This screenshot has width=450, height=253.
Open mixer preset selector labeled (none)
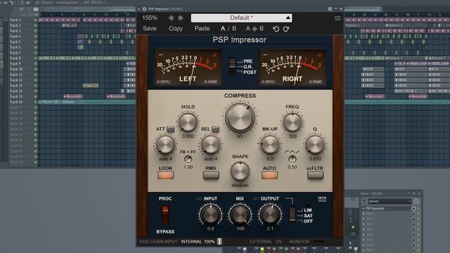(x=390, y=202)
